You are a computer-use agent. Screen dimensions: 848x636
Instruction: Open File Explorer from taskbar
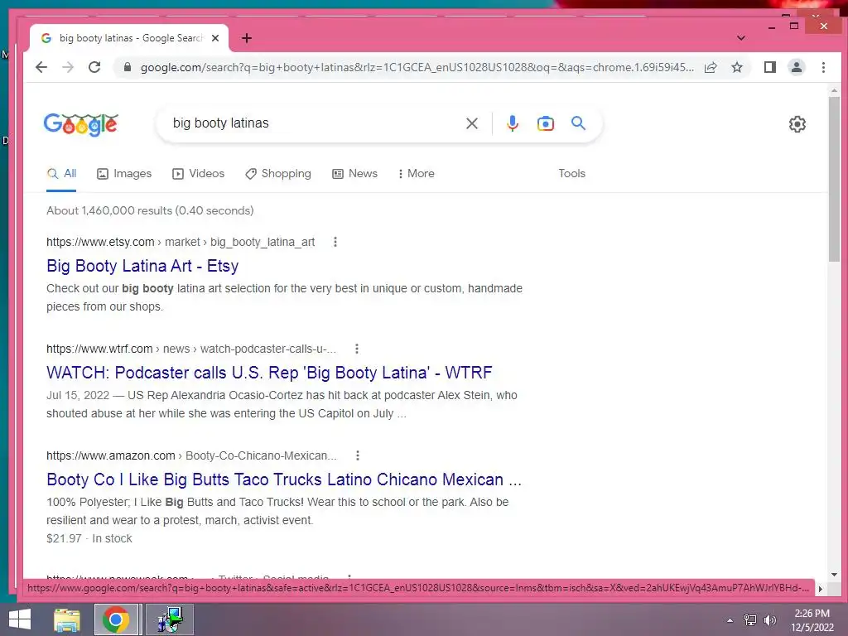[66, 619]
